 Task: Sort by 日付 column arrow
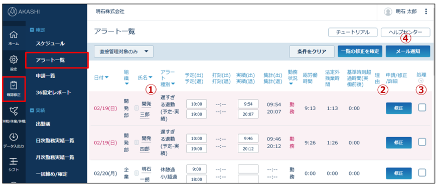tap(107, 77)
